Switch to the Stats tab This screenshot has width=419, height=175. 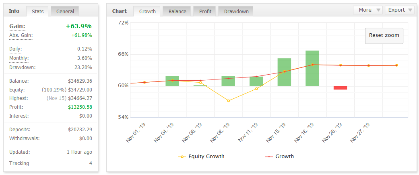click(x=38, y=12)
